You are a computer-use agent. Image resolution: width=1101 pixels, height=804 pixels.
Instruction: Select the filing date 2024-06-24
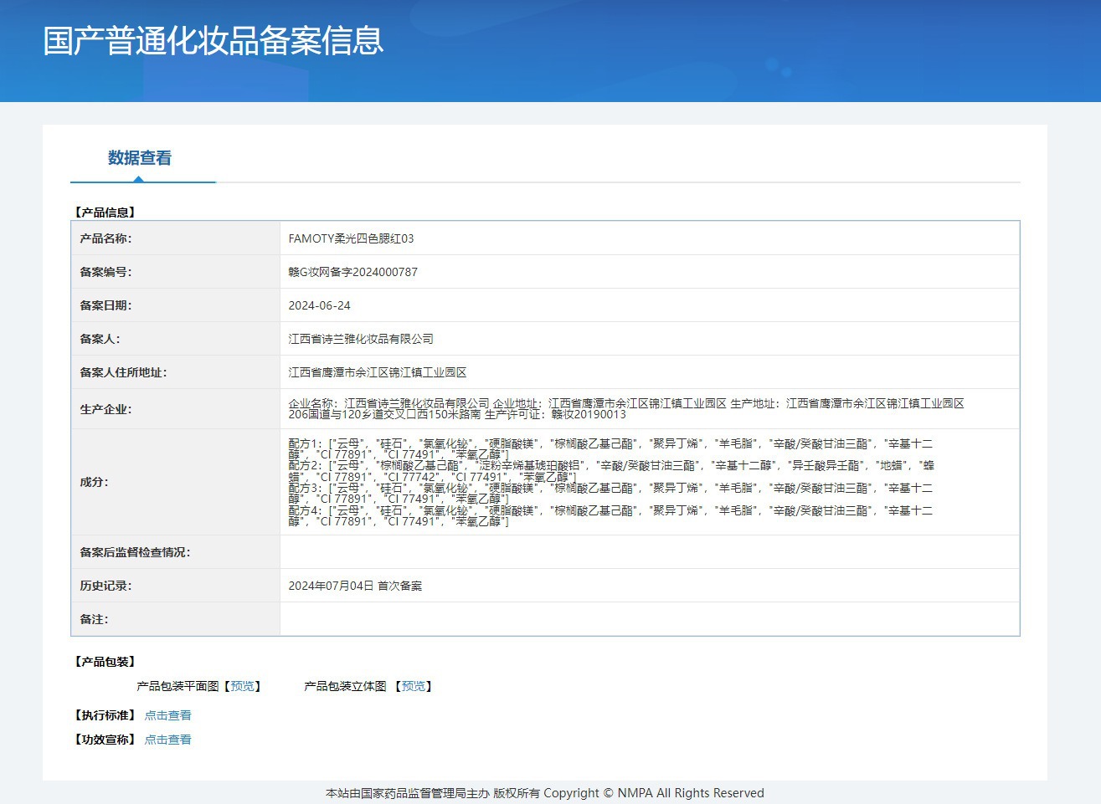point(320,305)
